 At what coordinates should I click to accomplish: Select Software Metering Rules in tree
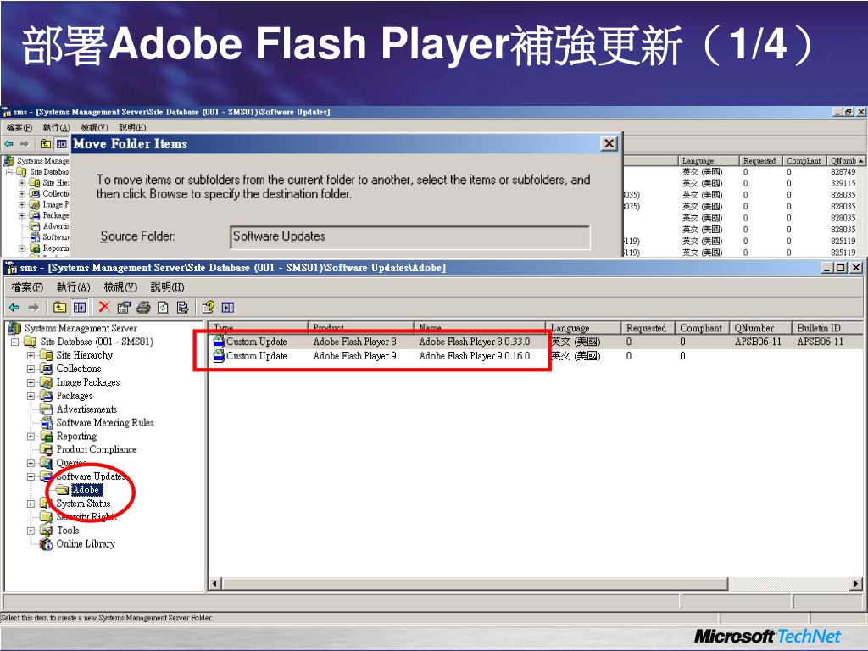[105, 423]
